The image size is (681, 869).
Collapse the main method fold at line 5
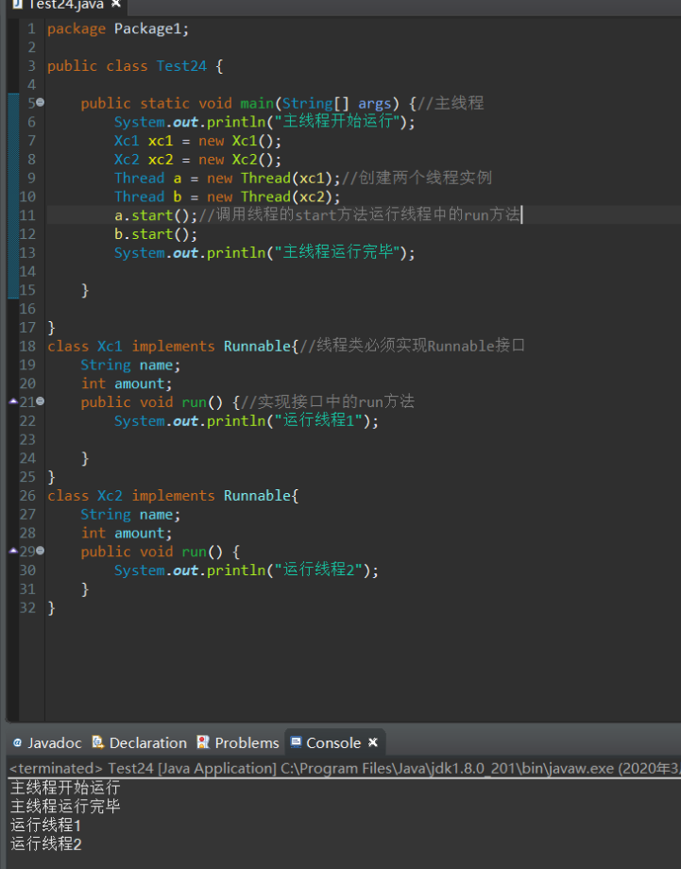[40, 104]
